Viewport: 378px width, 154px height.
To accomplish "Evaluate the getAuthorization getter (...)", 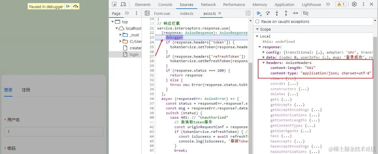I will pyautogui.click(x=314, y=115).
